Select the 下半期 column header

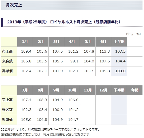pyautogui.click(x=119, y=90)
